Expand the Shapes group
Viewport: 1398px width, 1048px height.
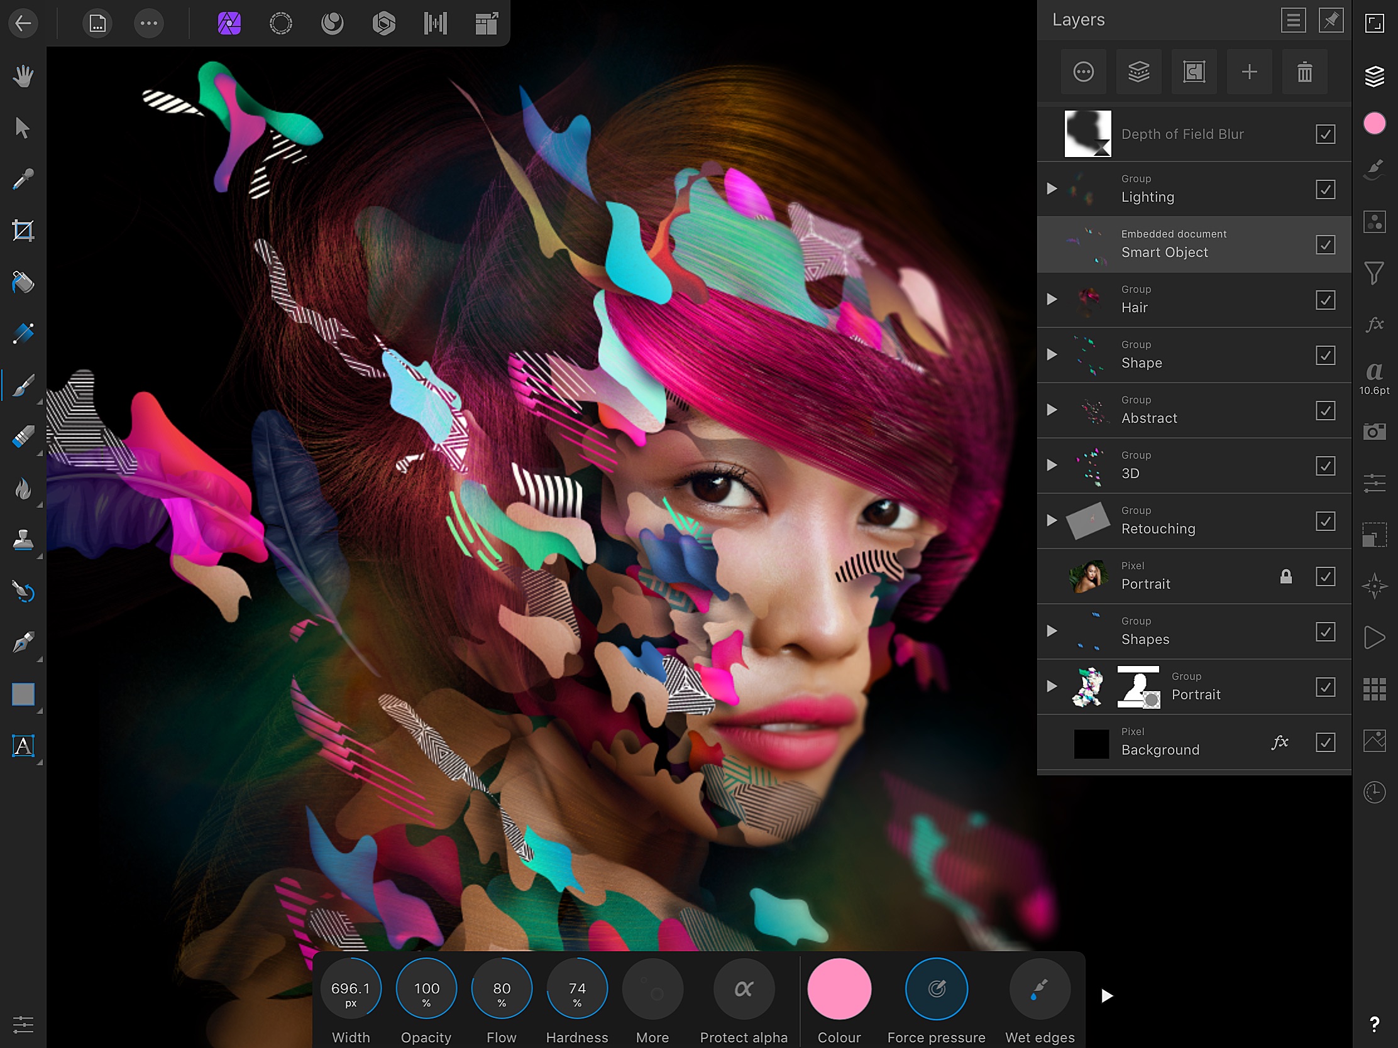[1052, 631]
